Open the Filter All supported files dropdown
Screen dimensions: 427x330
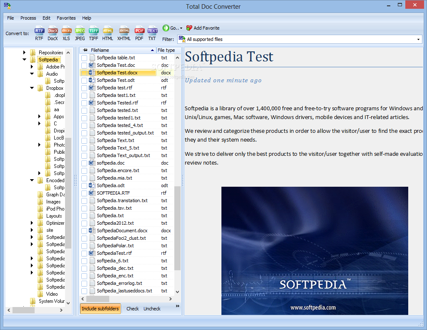tap(418, 39)
